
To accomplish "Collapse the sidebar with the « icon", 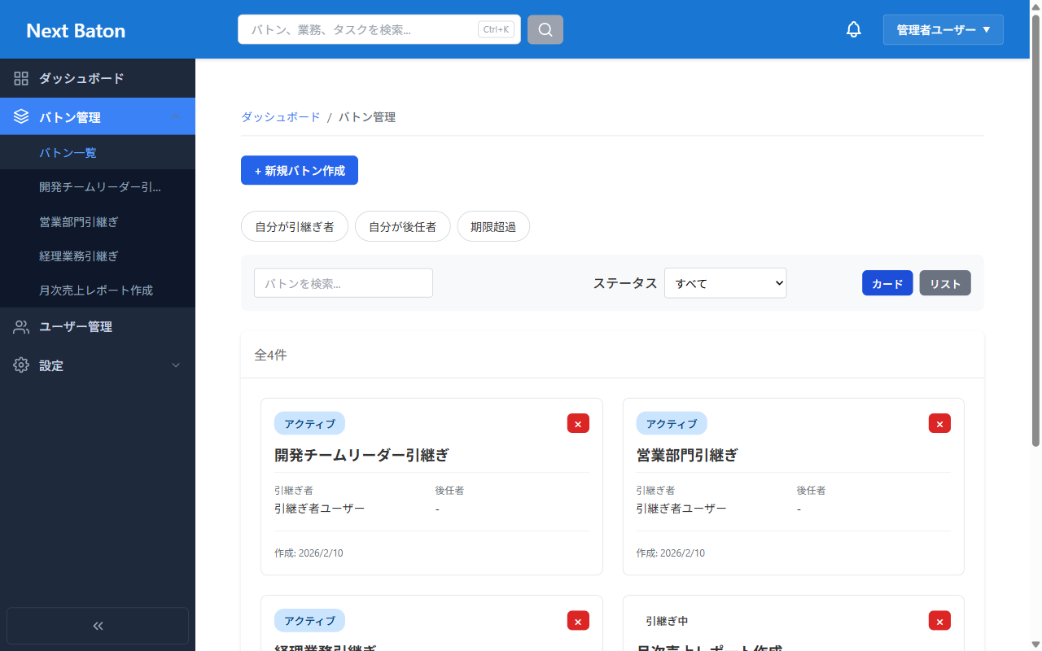I will pyautogui.click(x=97, y=625).
